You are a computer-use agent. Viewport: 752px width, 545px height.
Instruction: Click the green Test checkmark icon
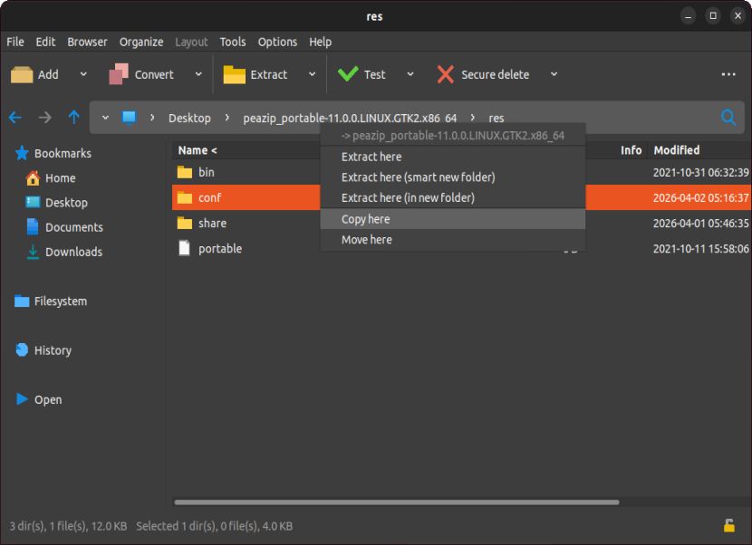click(348, 74)
